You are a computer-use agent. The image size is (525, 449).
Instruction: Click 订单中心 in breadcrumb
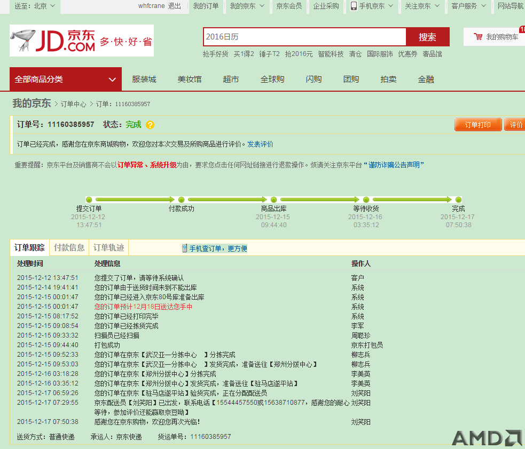point(73,104)
